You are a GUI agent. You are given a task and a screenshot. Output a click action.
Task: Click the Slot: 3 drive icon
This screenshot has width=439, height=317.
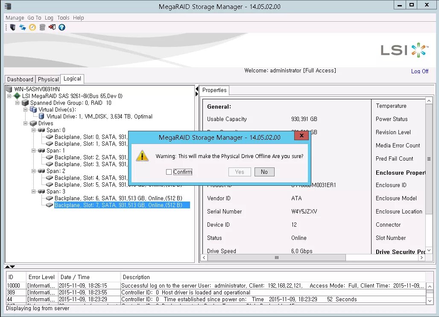[50, 164]
